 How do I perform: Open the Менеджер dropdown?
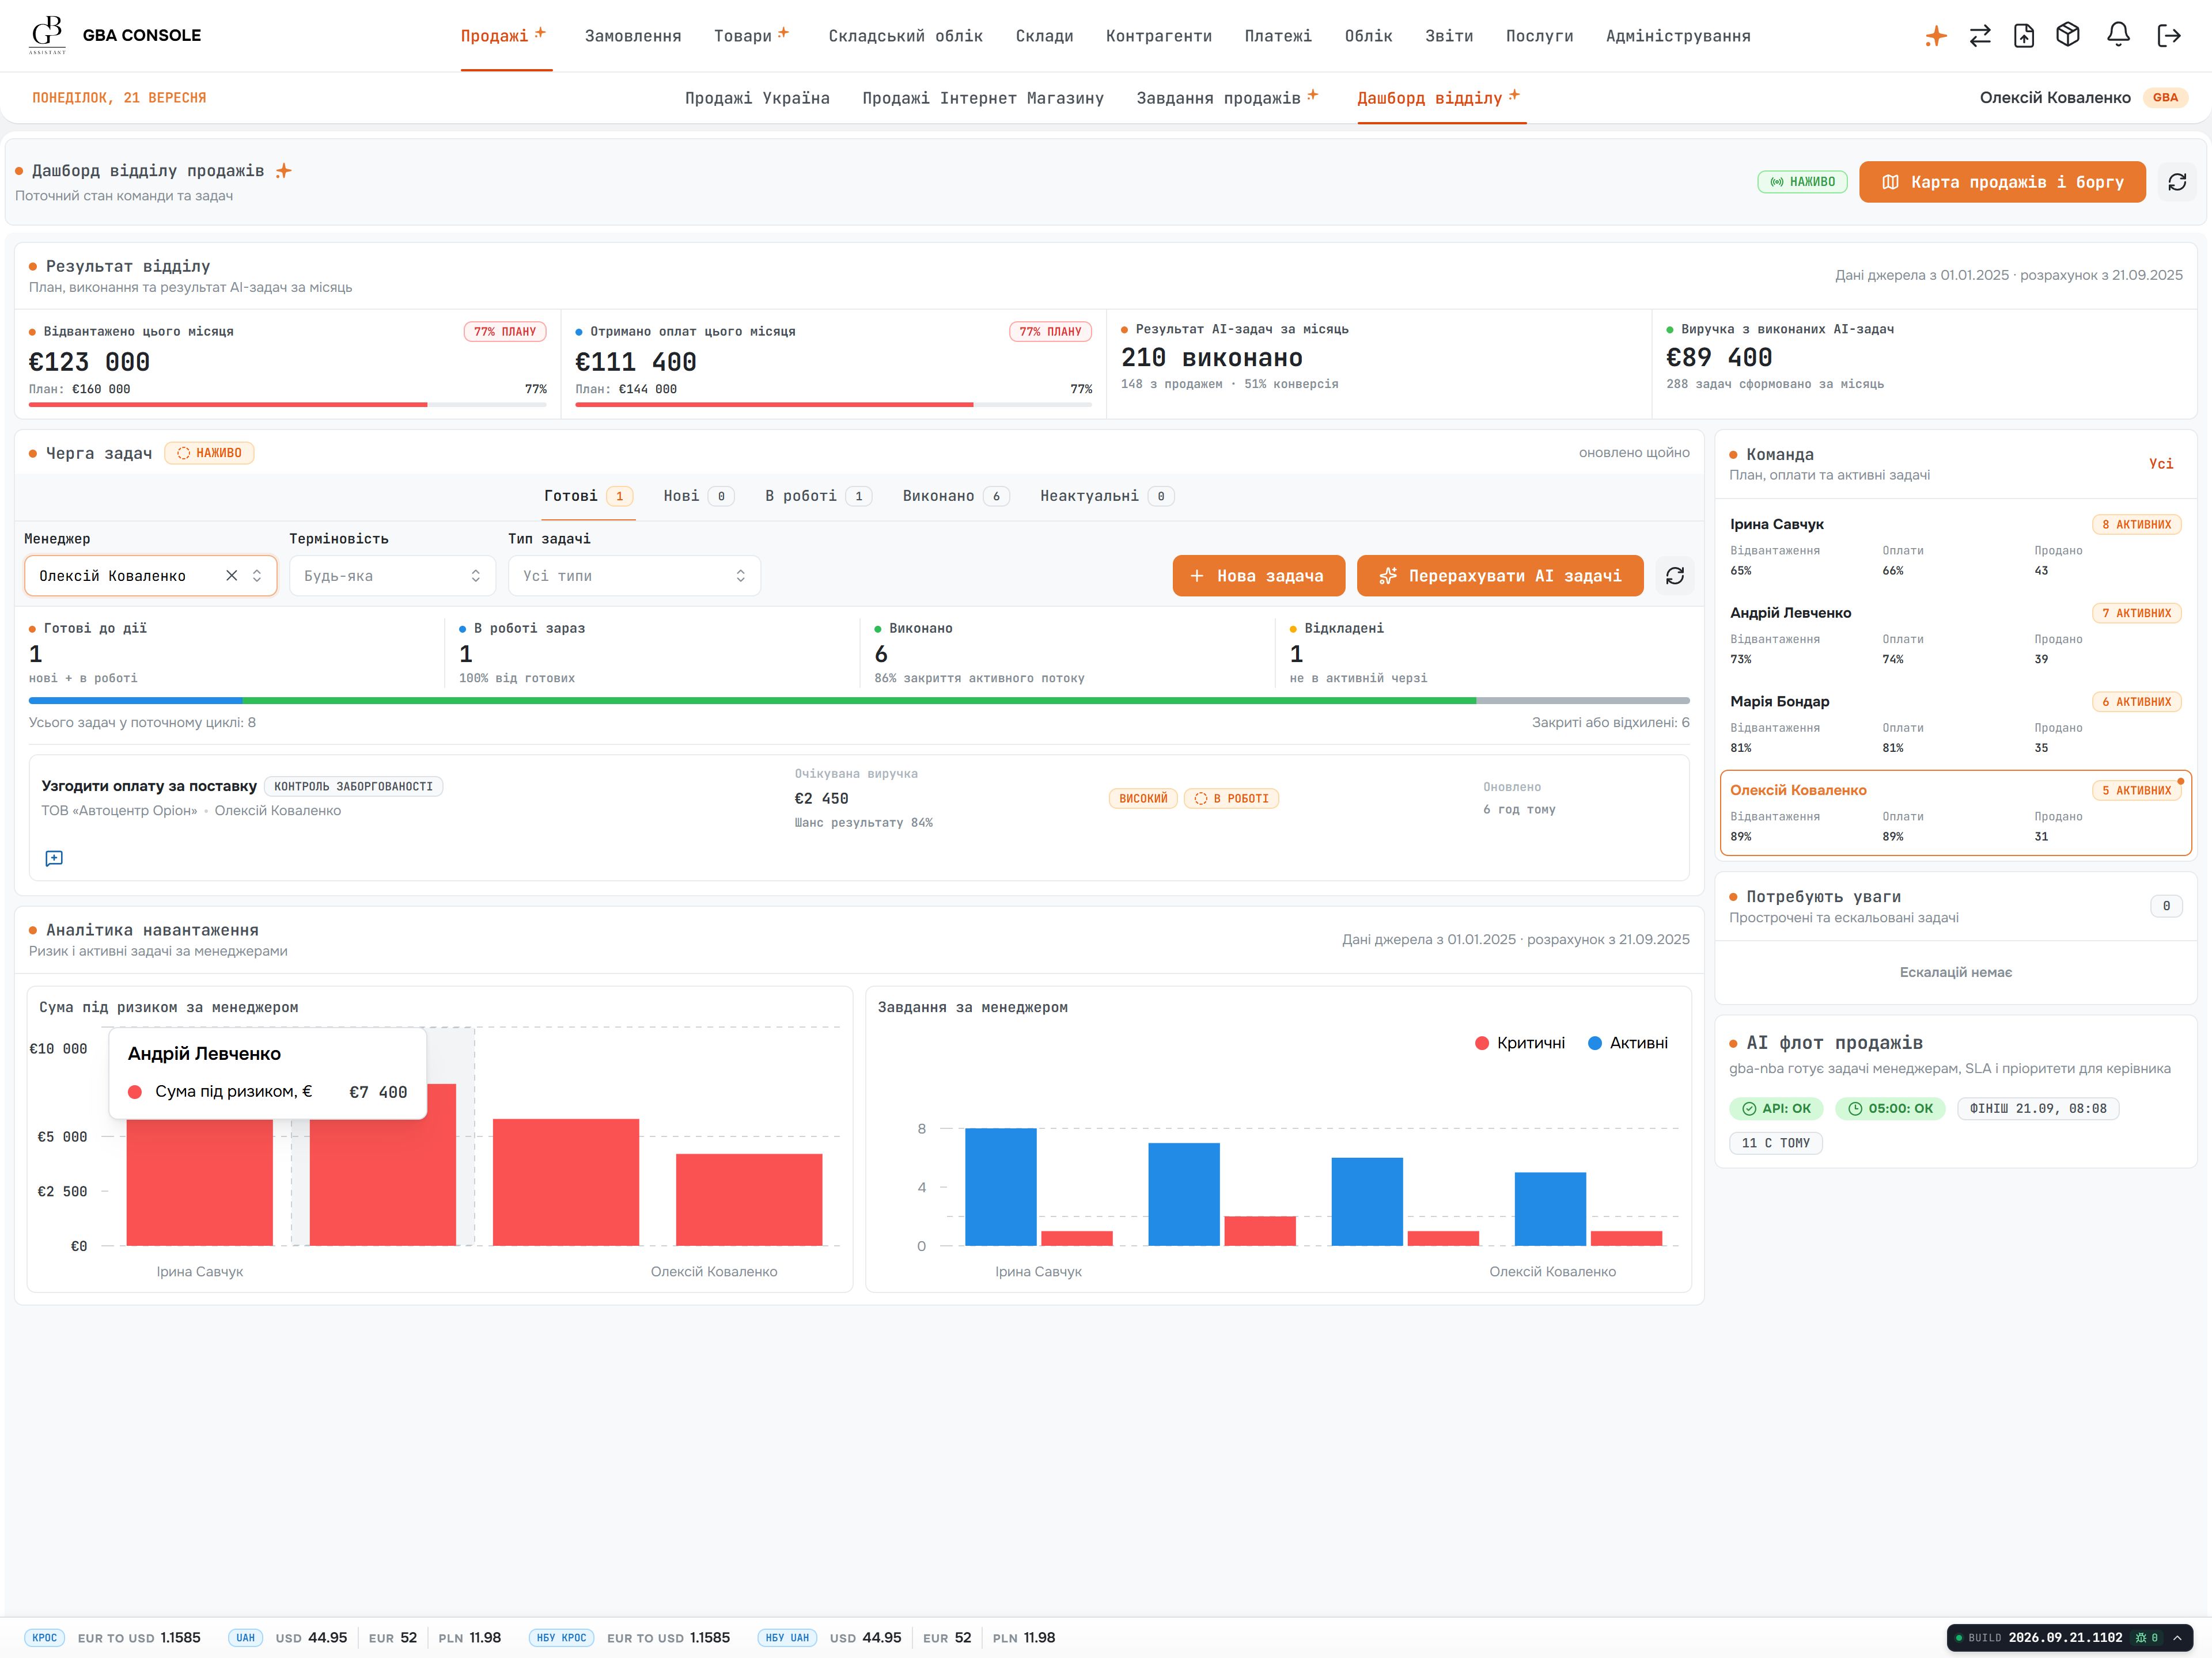pyautogui.click(x=150, y=576)
